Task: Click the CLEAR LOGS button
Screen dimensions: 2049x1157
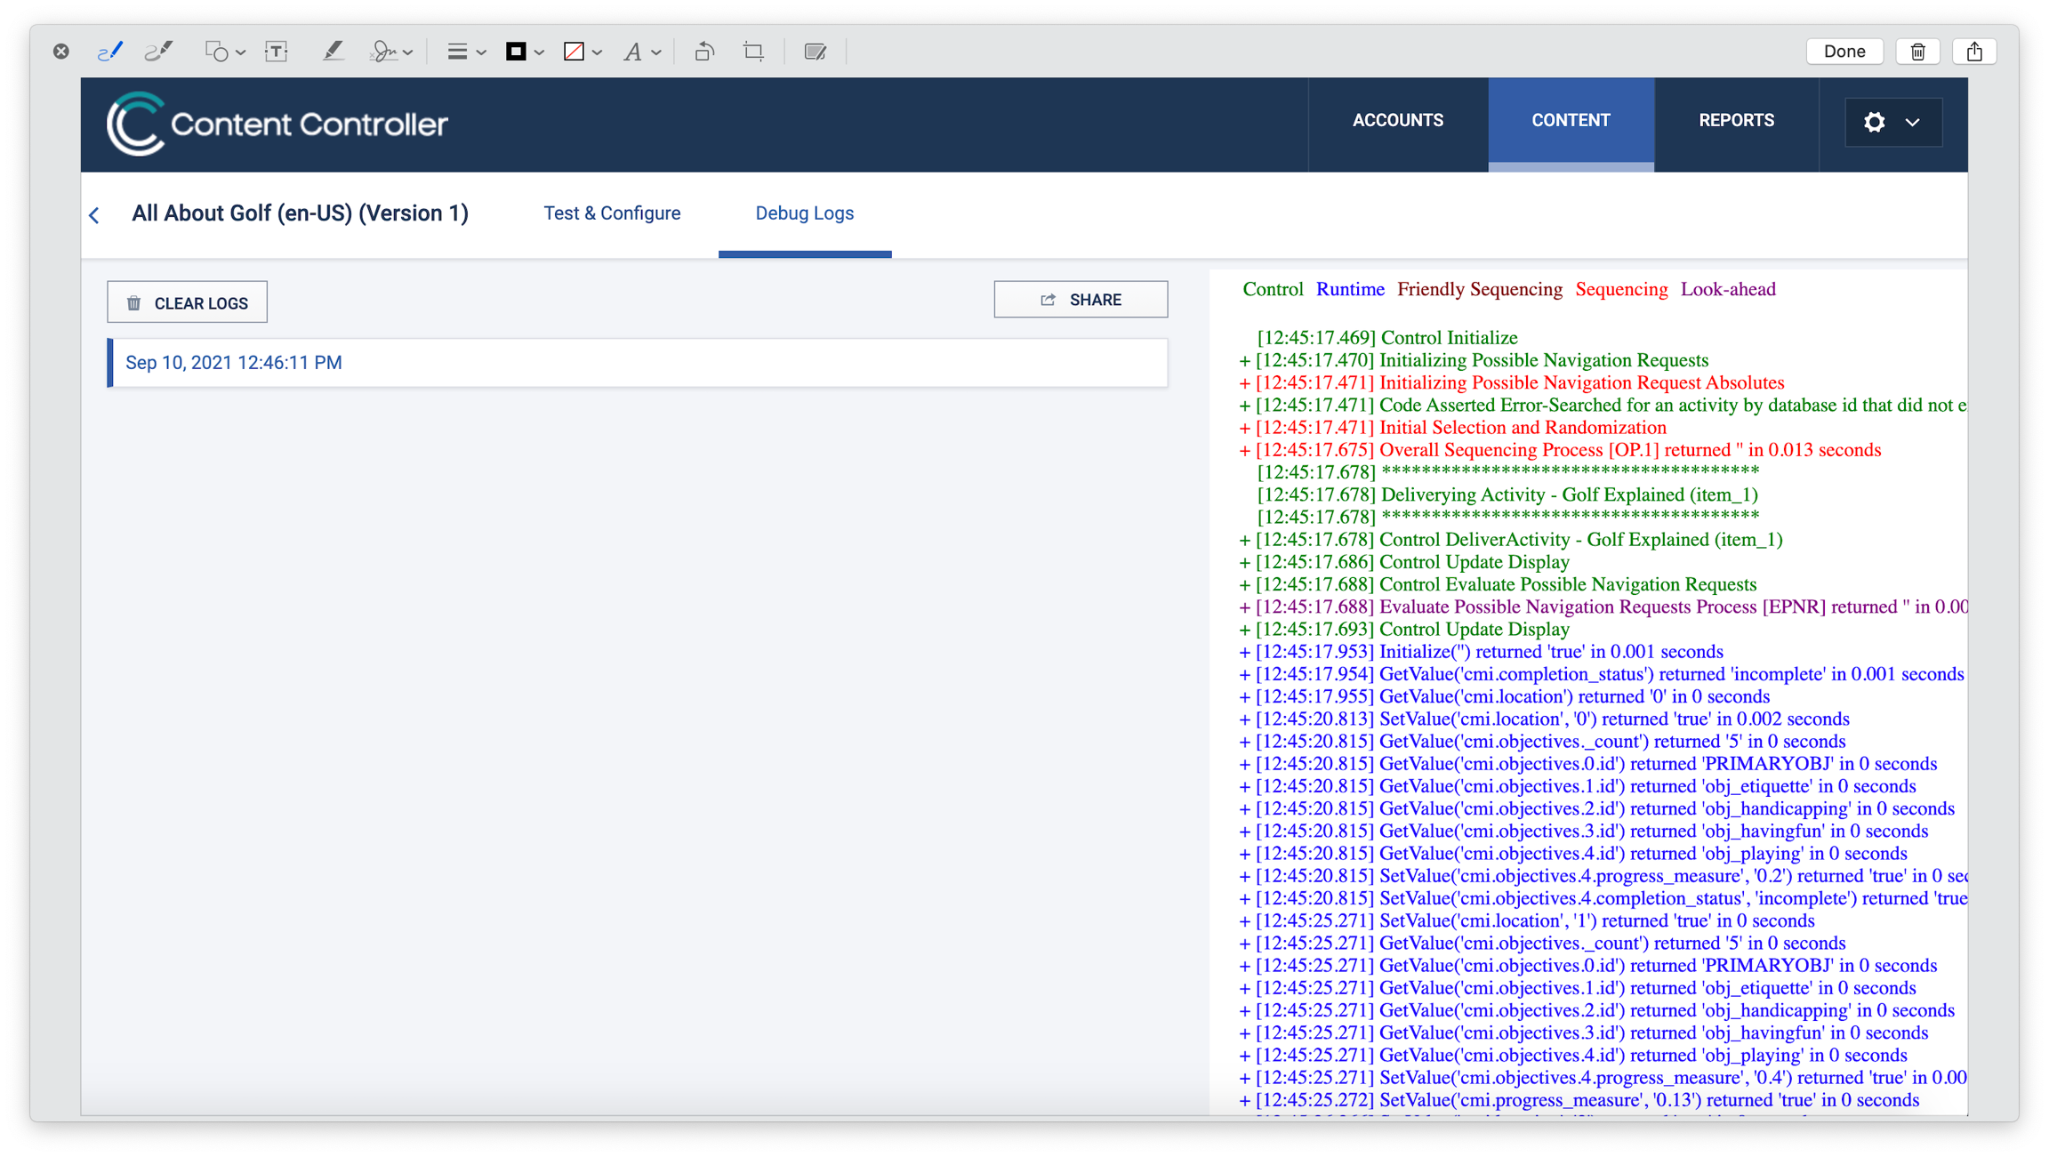Action: tap(187, 302)
